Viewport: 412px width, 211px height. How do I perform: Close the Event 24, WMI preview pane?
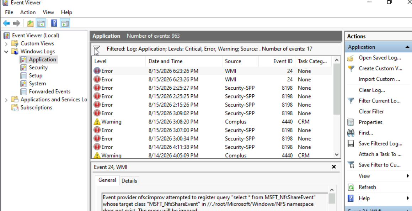[x=334, y=167]
